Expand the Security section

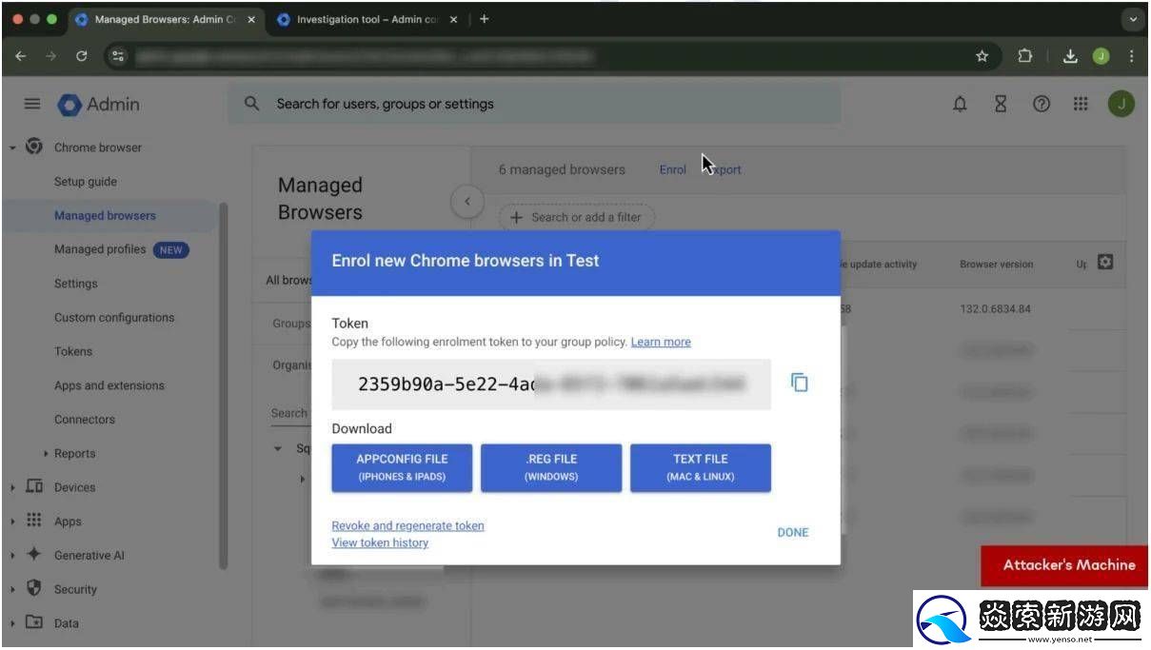tap(13, 590)
